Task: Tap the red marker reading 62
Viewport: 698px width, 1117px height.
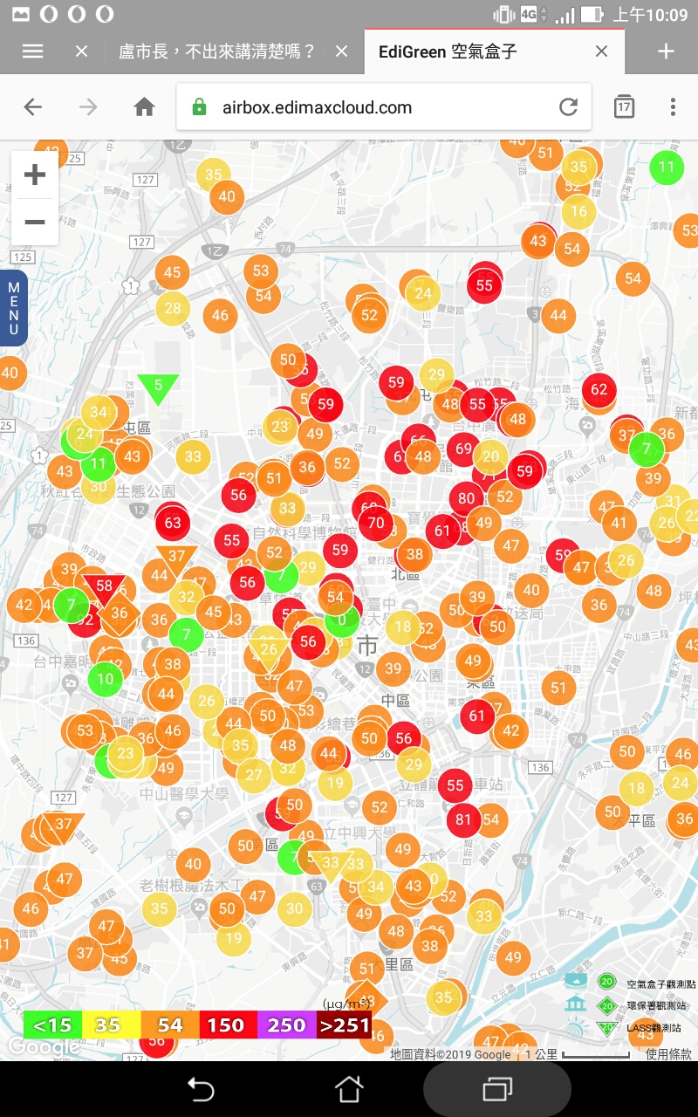Action: pos(599,389)
